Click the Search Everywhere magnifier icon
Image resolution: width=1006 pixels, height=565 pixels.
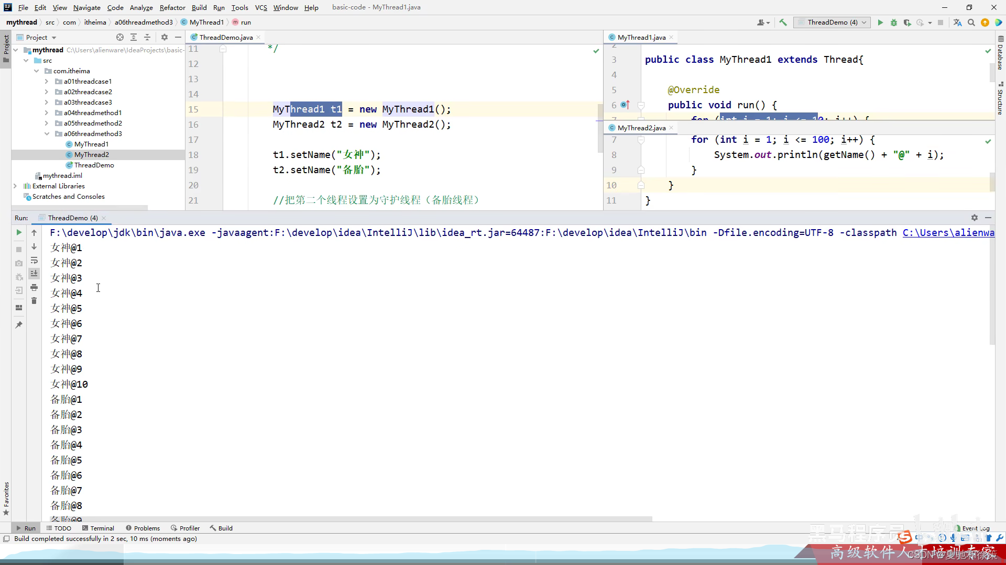point(971,22)
